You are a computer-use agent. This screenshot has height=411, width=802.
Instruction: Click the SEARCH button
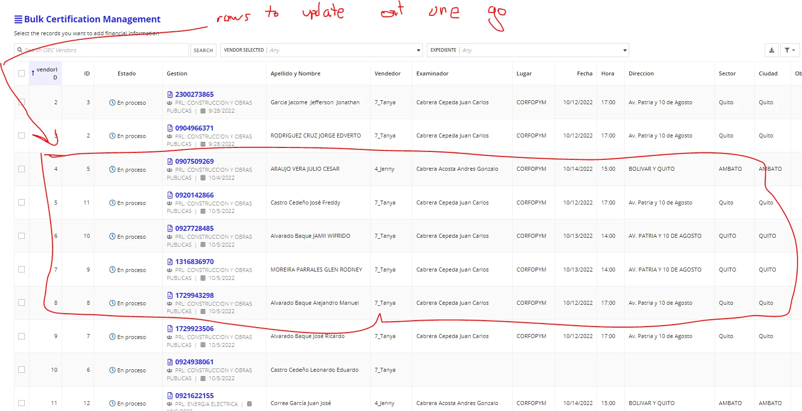tap(203, 50)
